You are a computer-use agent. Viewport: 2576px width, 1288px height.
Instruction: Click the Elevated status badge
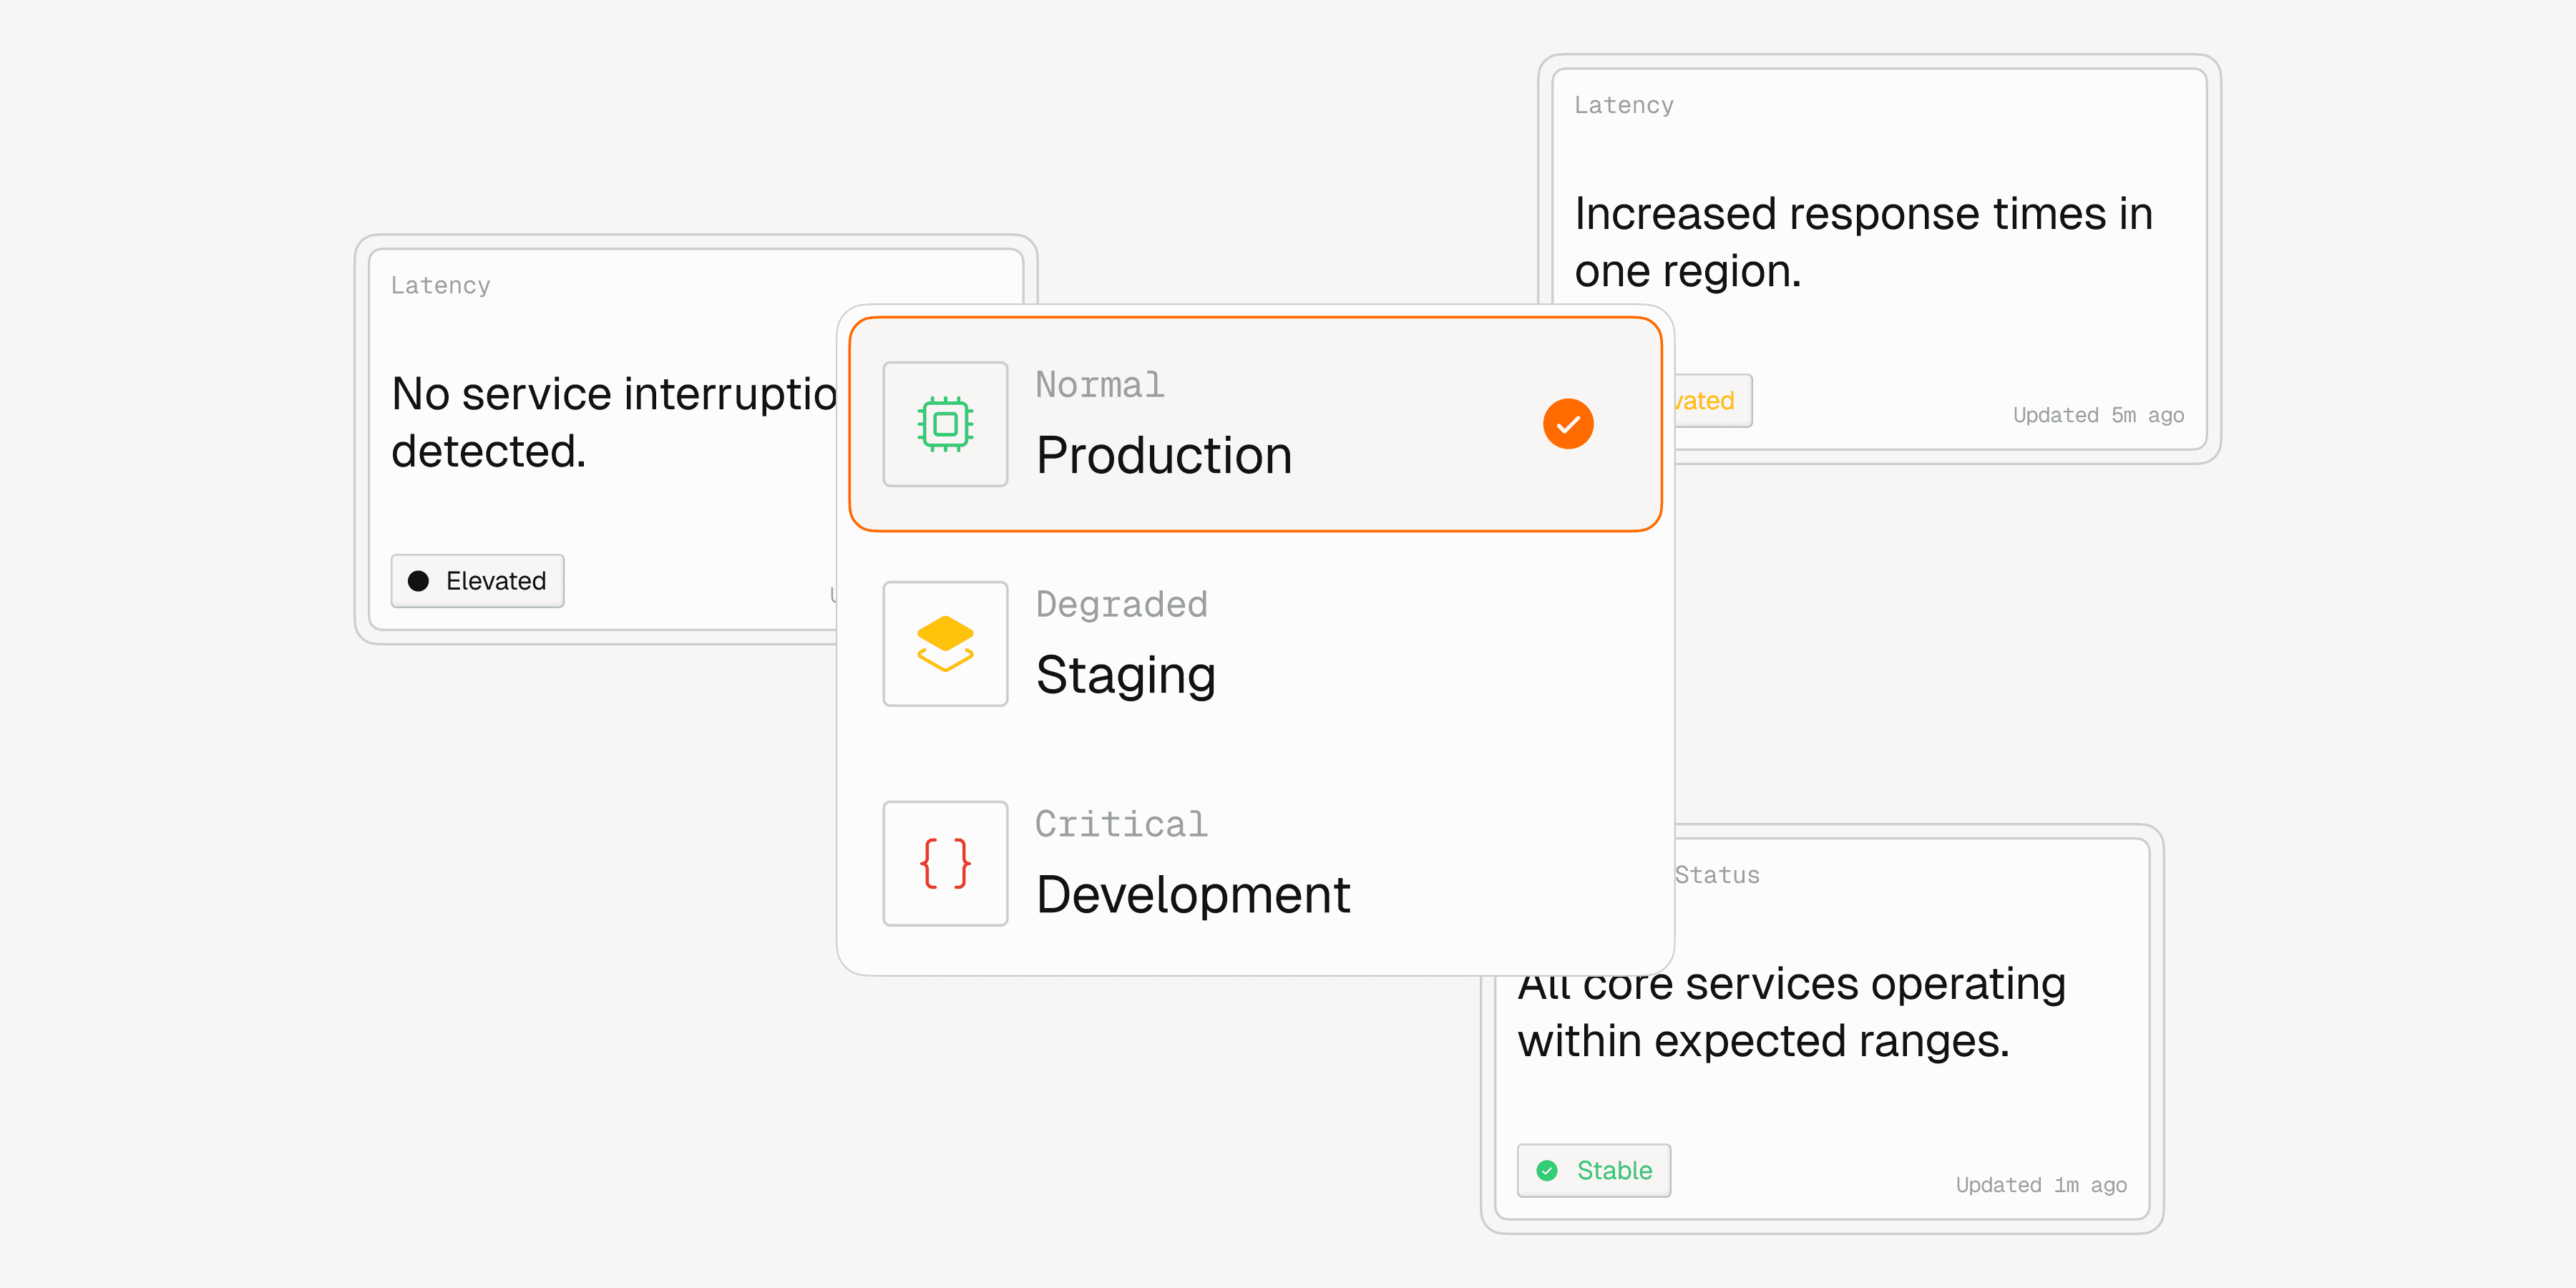pyautogui.click(x=477, y=581)
